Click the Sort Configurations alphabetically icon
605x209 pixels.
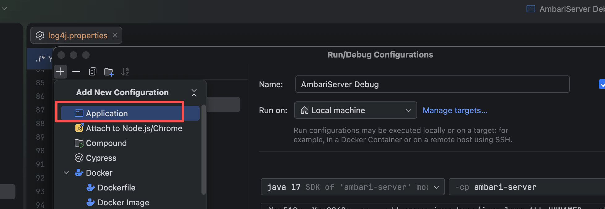click(x=125, y=72)
